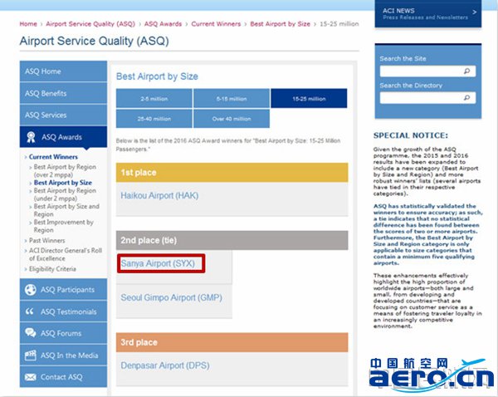The width and height of the screenshot is (498, 397).
Task: Click the 3rd place header
Action: 232,342
